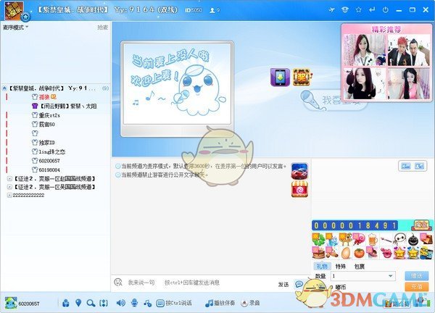Viewport: 435px width, 313px height.
Task: Open the emoji smiley picker
Action: pos(118,283)
